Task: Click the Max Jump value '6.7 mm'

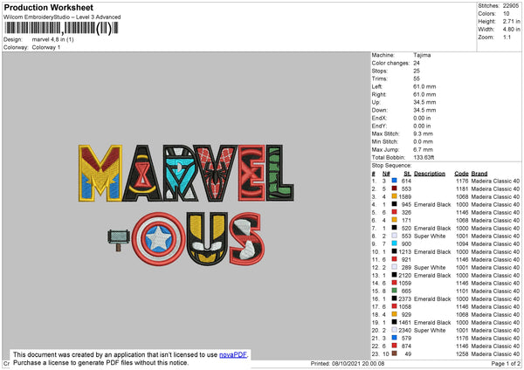Action: coord(423,149)
